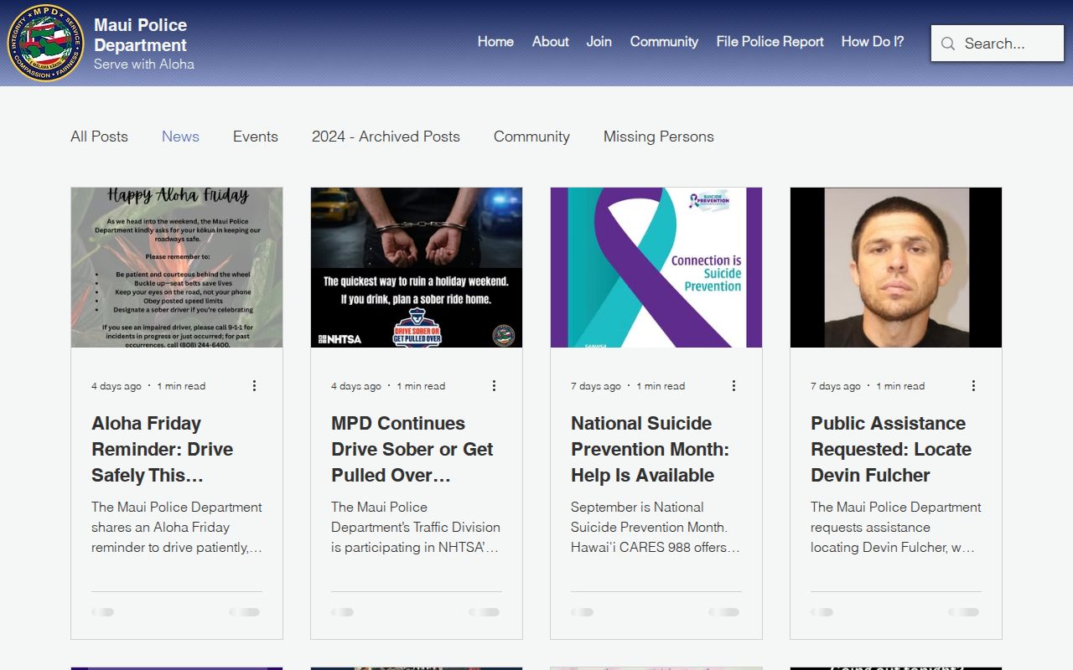
Task: Select the All Posts category tab
Action: click(x=100, y=137)
